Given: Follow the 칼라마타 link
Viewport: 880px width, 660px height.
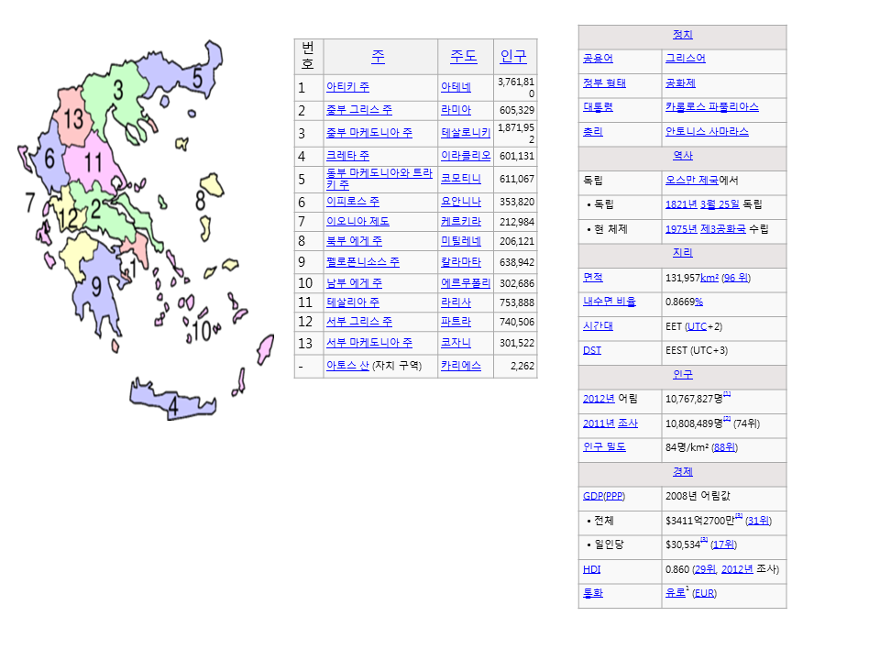Looking at the screenshot, I should coord(461,262).
